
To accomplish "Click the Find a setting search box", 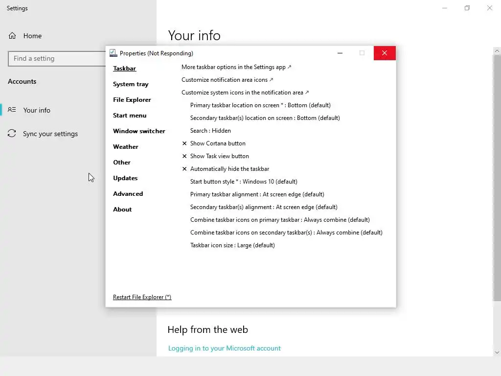I will pos(57,59).
